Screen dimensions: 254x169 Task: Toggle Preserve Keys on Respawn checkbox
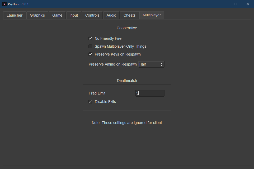tap(90, 54)
